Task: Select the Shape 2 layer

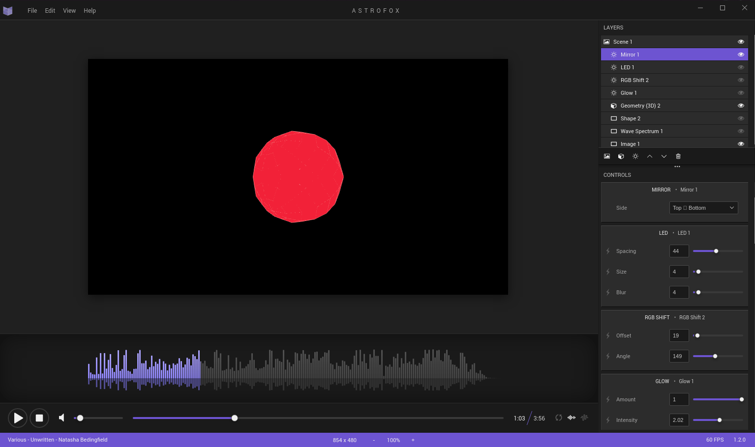Action: click(x=674, y=118)
